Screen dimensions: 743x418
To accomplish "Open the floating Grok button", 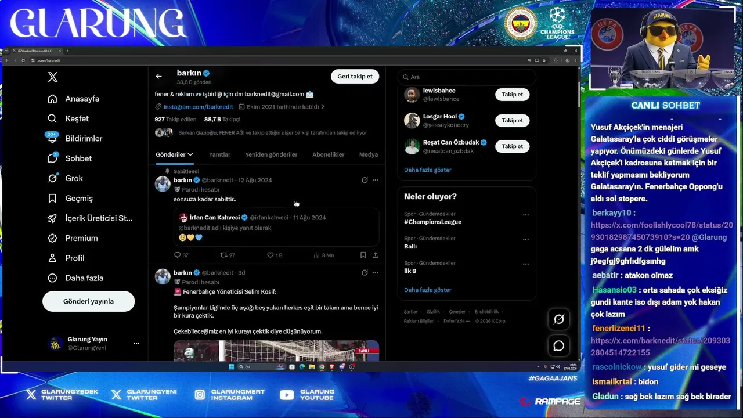I will coord(559,319).
